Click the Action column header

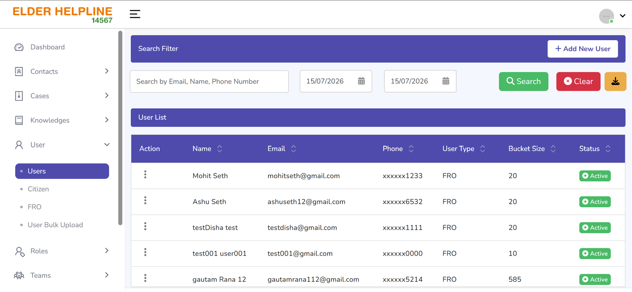click(x=150, y=149)
